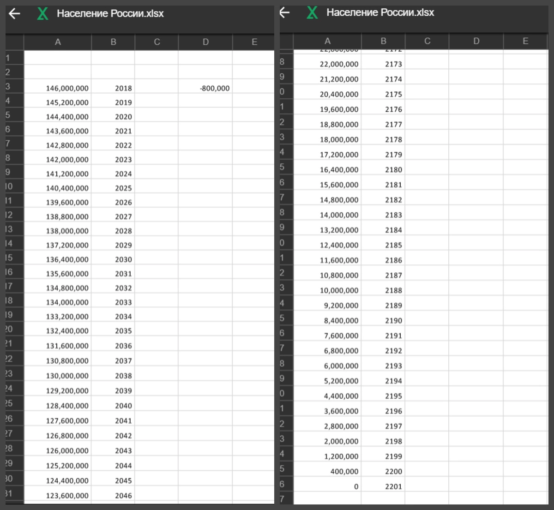Viewport: 554px width, 510px height.
Task: Click row 3 header in the left sheet
Action: 8,87
